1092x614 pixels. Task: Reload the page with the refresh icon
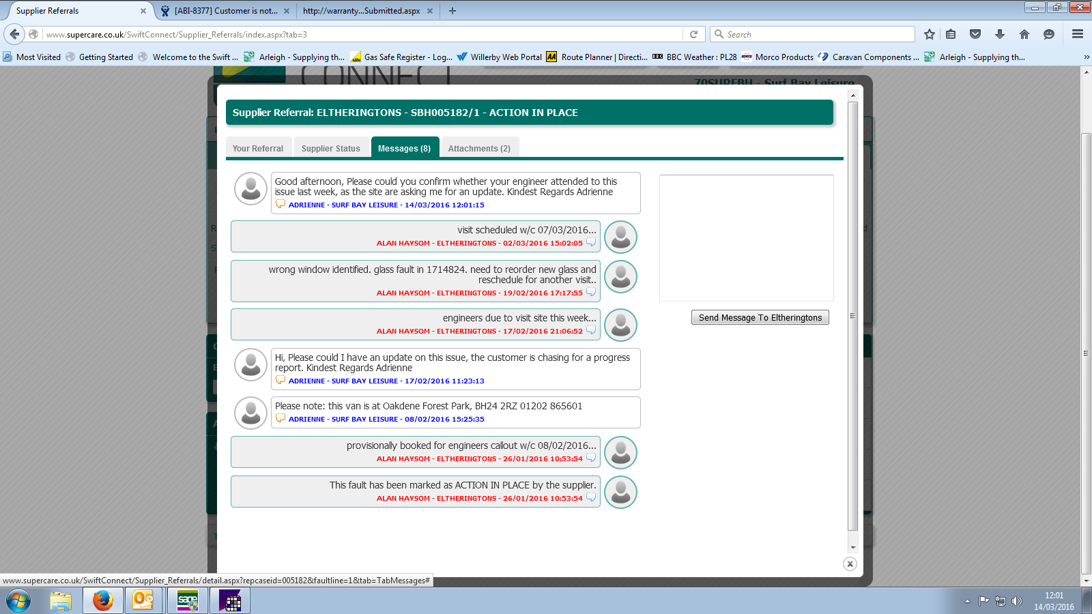693,34
